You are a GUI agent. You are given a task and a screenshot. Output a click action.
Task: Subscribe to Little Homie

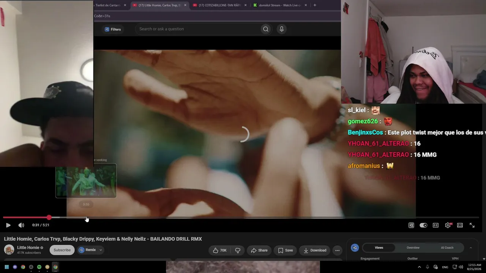tap(62, 250)
